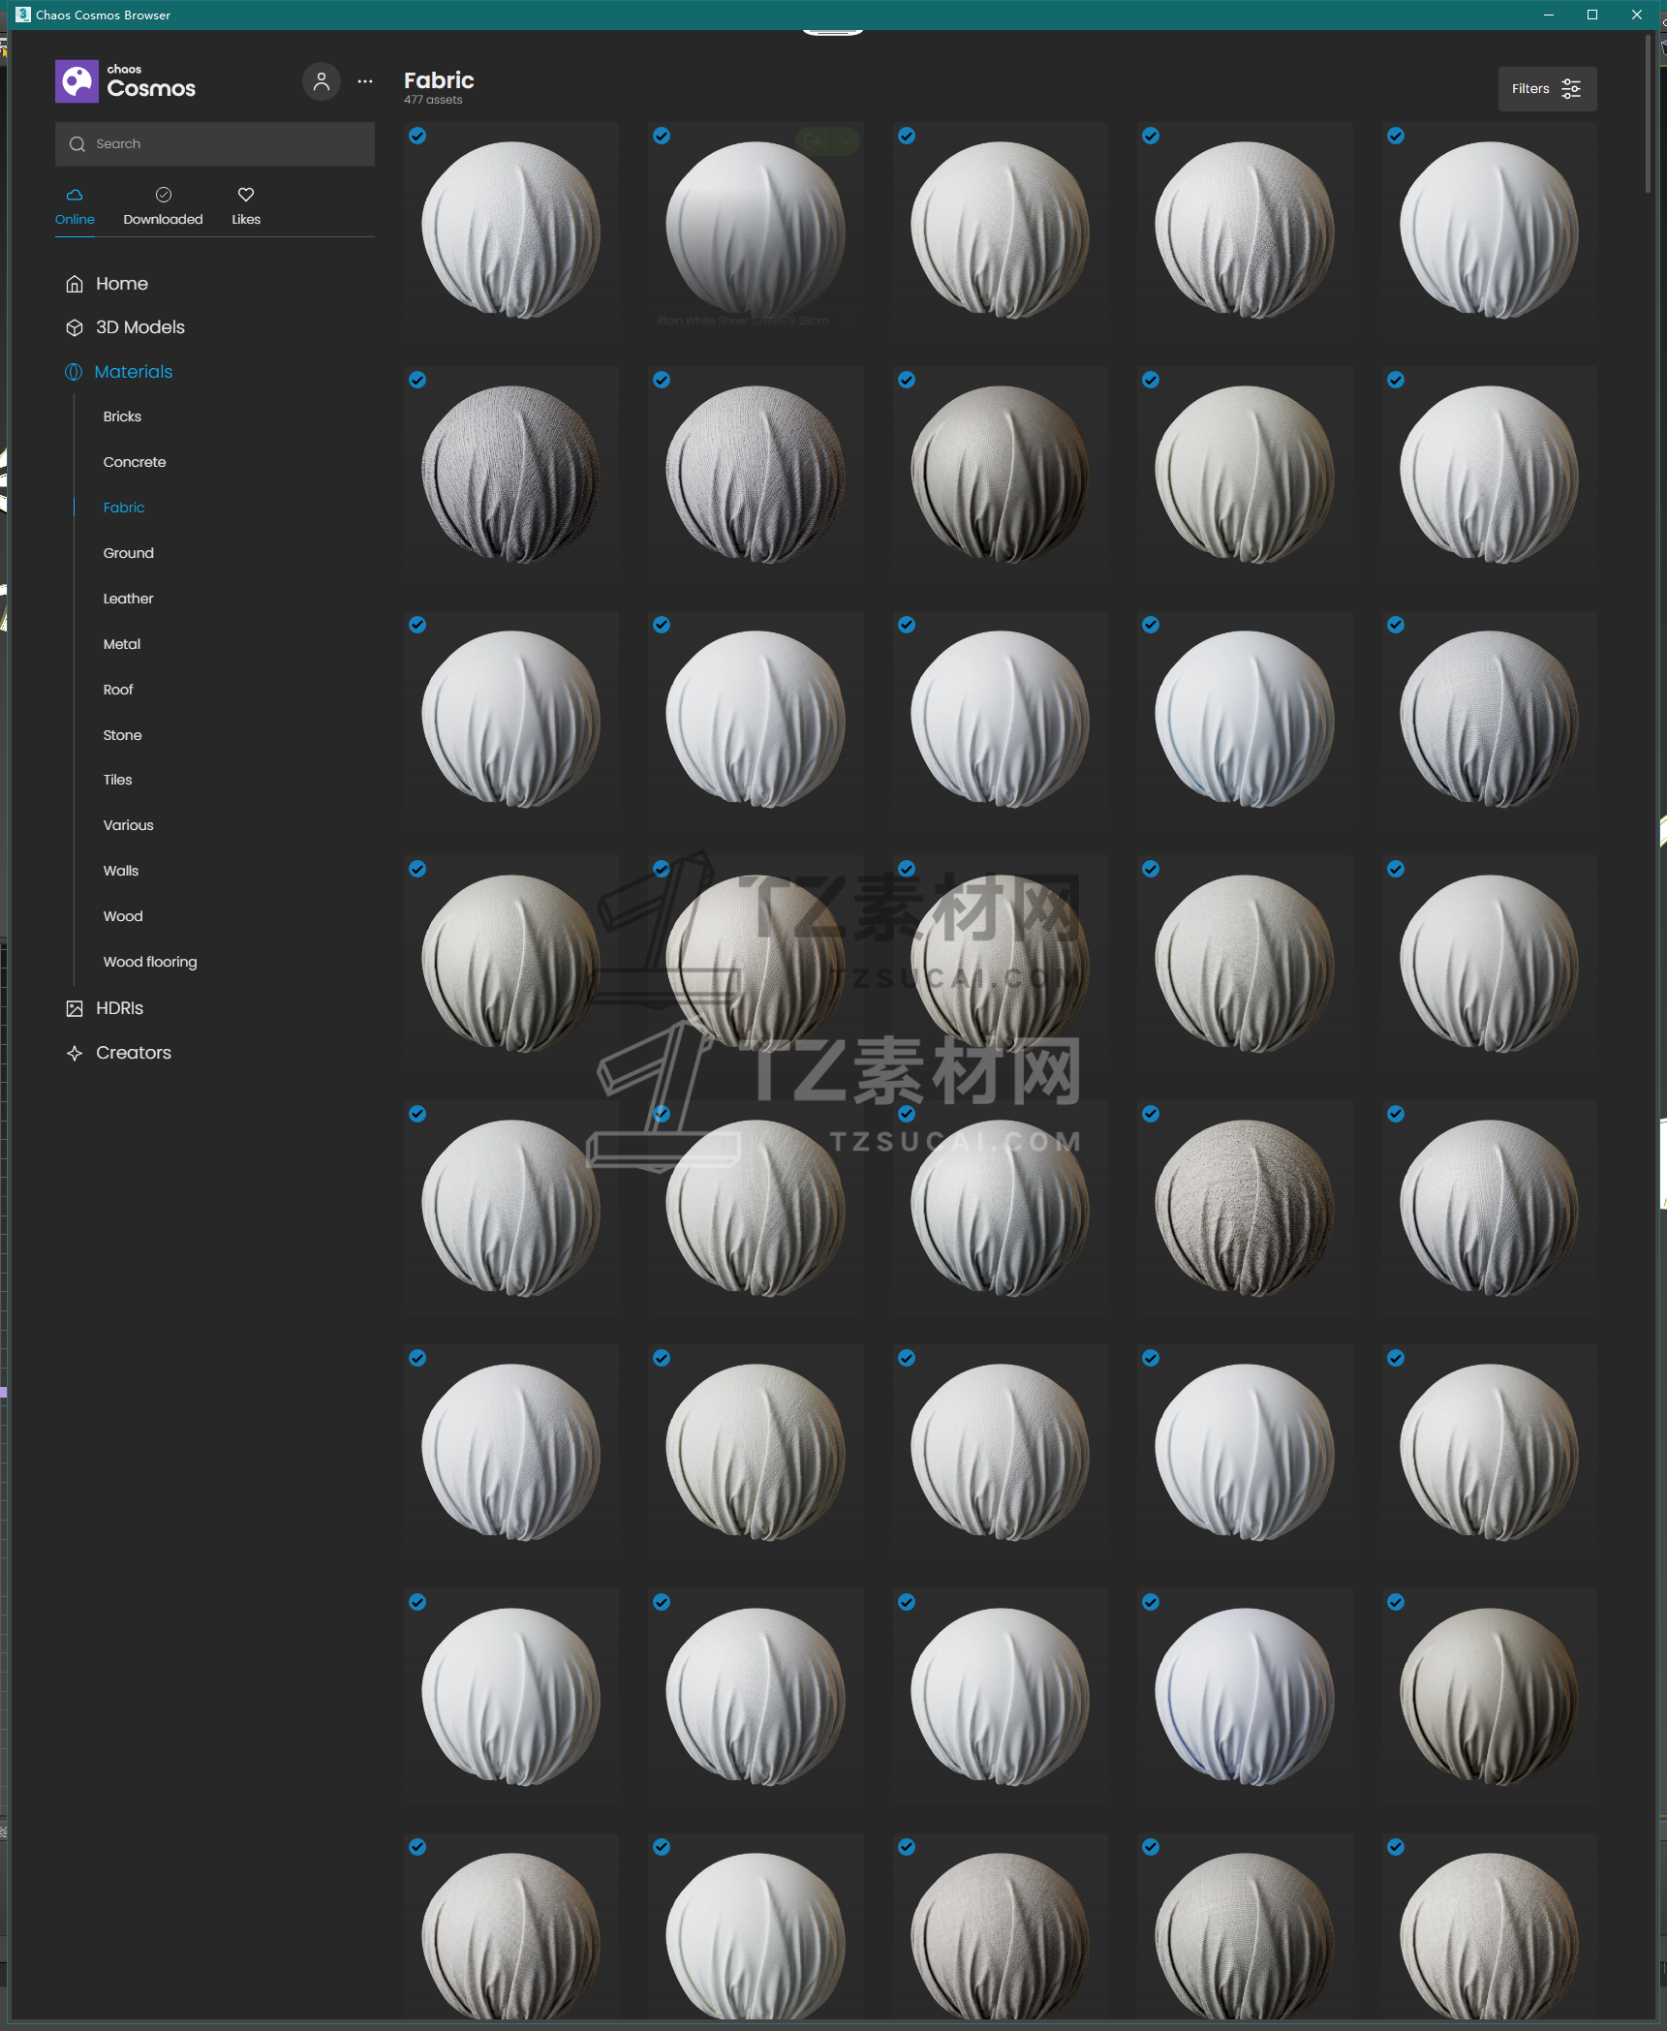Click the purple Chaos Cosmos logo
This screenshot has height=2031, width=1667.
coord(77,81)
